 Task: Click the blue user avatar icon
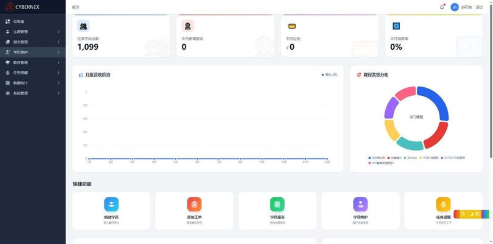[454, 7]
